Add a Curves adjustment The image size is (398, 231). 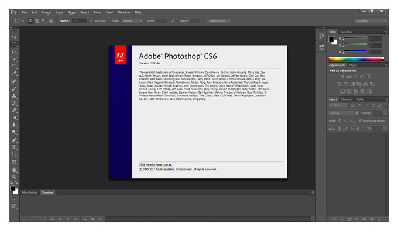[x=356, y=77]
